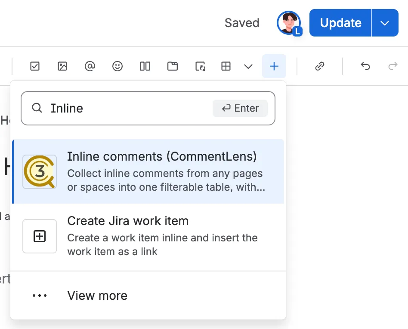Open the emoji picker icon

[117, 66]
